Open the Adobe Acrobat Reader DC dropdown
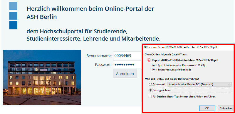Viewport: 235px width, 114px height. pyautogui.click(x=199, y=84)
